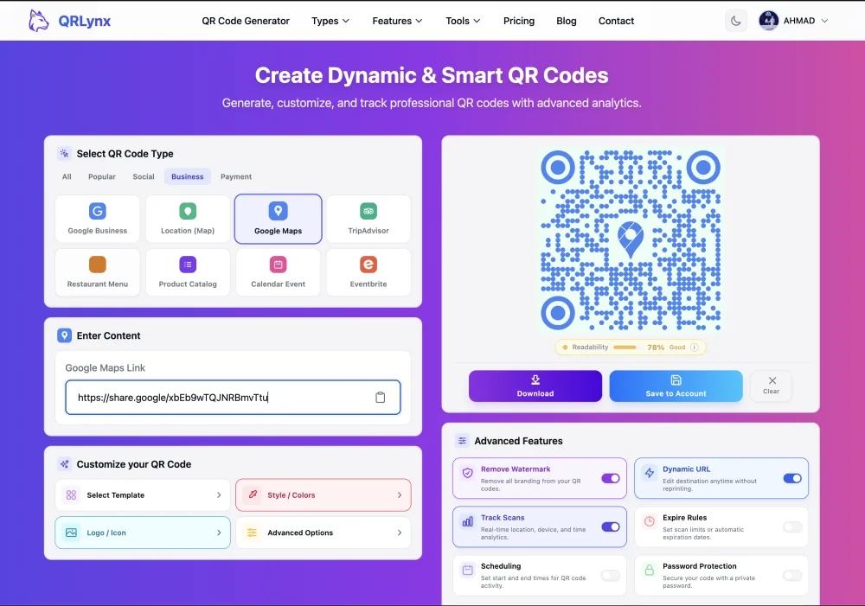Screen dimensions: 865x606
Task: Switch to the All types tab
Action: (x=67, y=176)
